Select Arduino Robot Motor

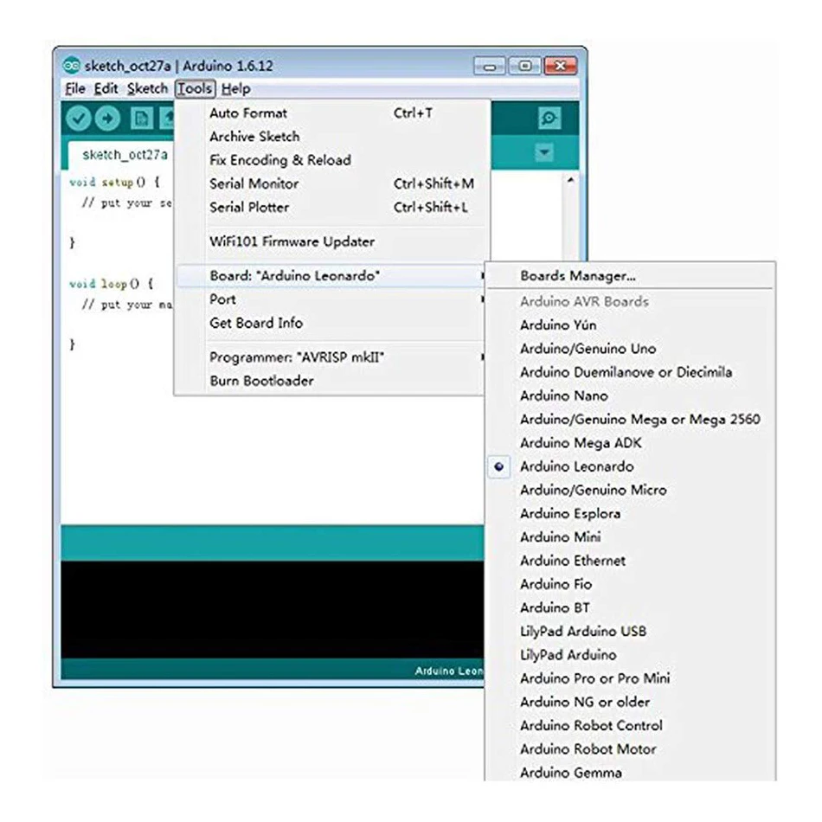pos(630,749)
